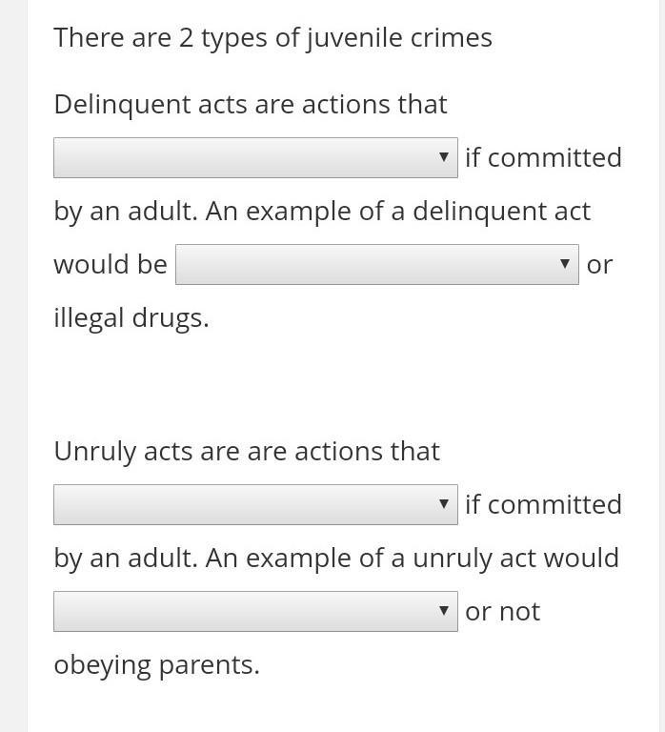Viewport: 665px width, 732px height.
Task: Click the arrow on the unruly example dropdown
Action: point(444,611)
